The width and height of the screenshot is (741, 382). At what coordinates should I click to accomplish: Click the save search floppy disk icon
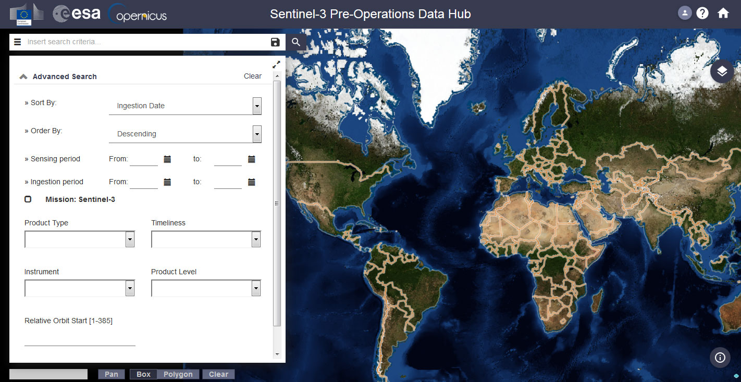tap(275, 42)
